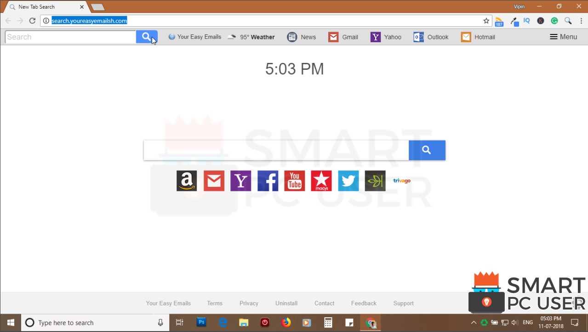The image size is (588, 332).
Task: Open the Feedback footer link
Action: [364, 303]
